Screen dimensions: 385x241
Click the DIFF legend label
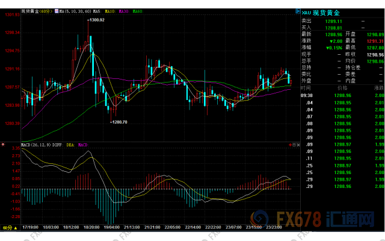tap(57, 145)
